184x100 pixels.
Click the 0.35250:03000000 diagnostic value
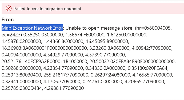click(x=44, y=35)
